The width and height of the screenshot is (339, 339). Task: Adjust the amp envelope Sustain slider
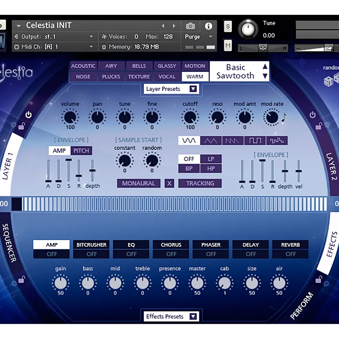click(69, 160)
